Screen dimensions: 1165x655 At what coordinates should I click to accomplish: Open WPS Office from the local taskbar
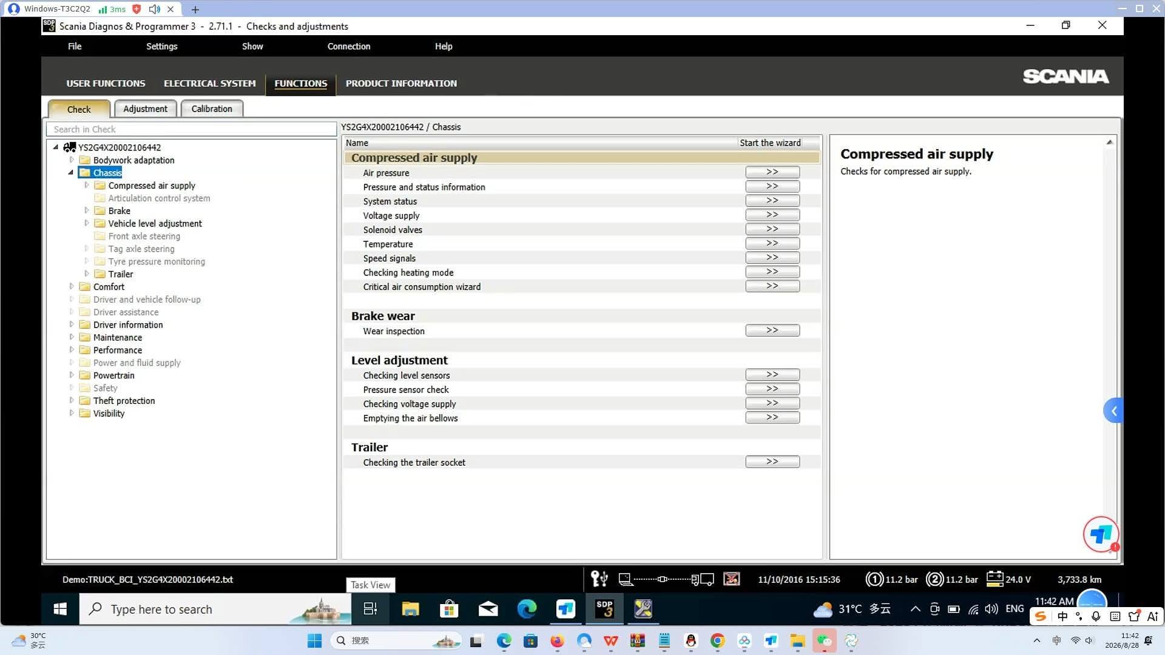610,640
